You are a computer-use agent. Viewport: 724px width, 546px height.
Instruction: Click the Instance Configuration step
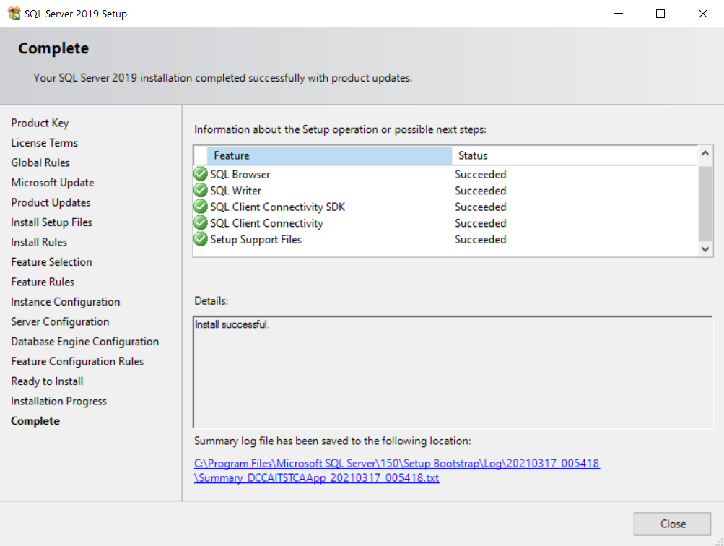[x=66, y=302]
